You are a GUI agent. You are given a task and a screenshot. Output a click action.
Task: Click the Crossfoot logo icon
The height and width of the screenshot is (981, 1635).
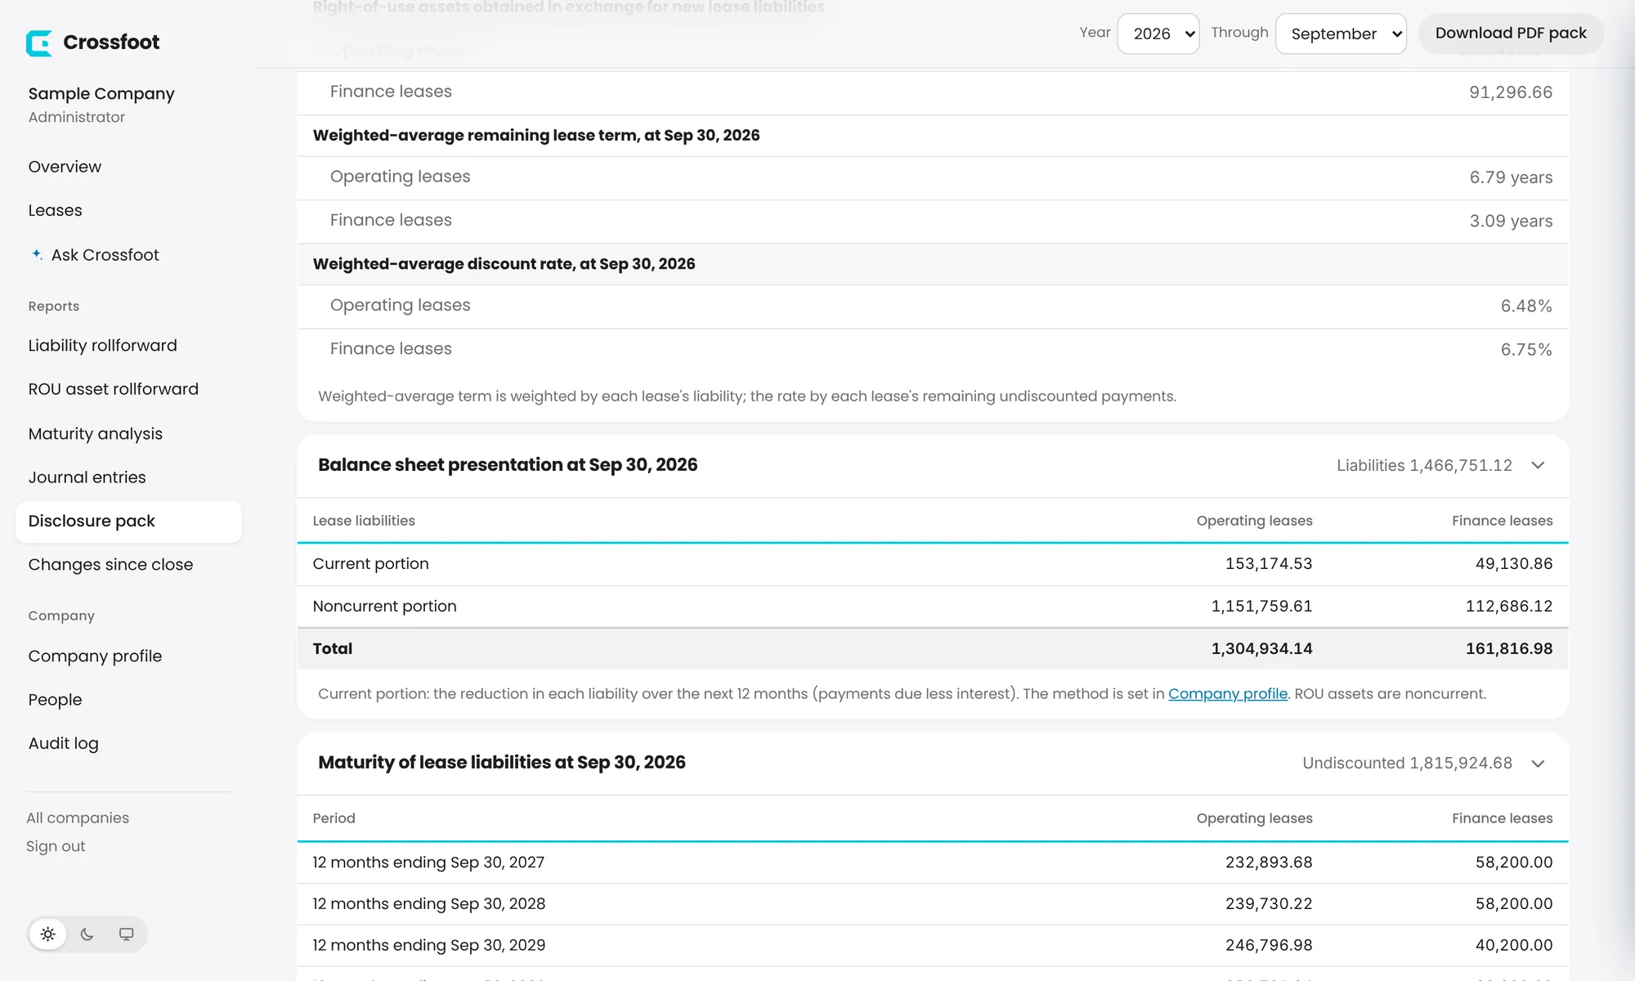(x=39, y=43)
